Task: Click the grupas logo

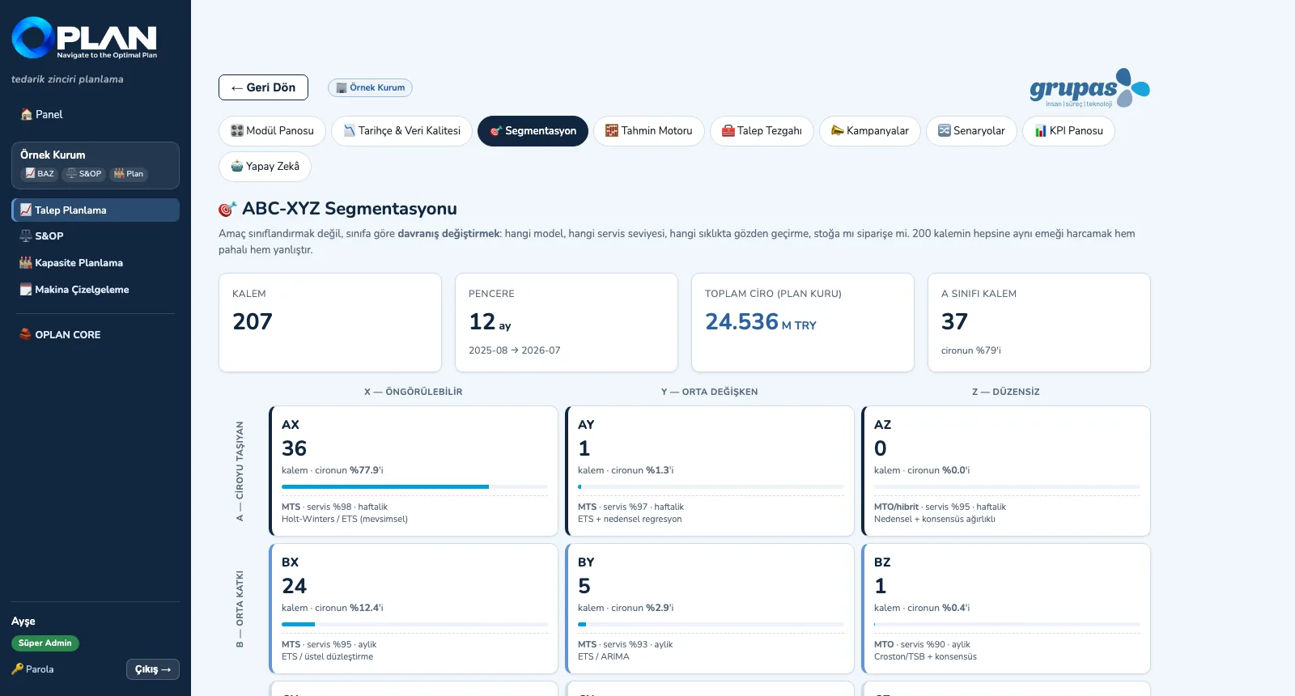Action: click(1089, 88)
